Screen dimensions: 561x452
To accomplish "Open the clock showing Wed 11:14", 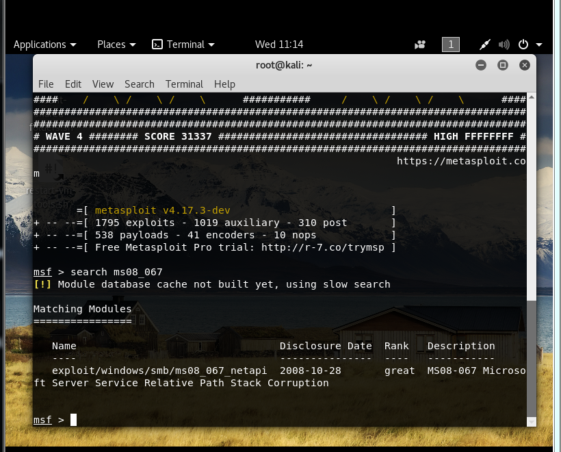I will (x=279, y=45).
